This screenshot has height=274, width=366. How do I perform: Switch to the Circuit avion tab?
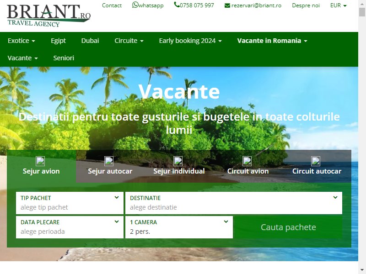point(248,166)
